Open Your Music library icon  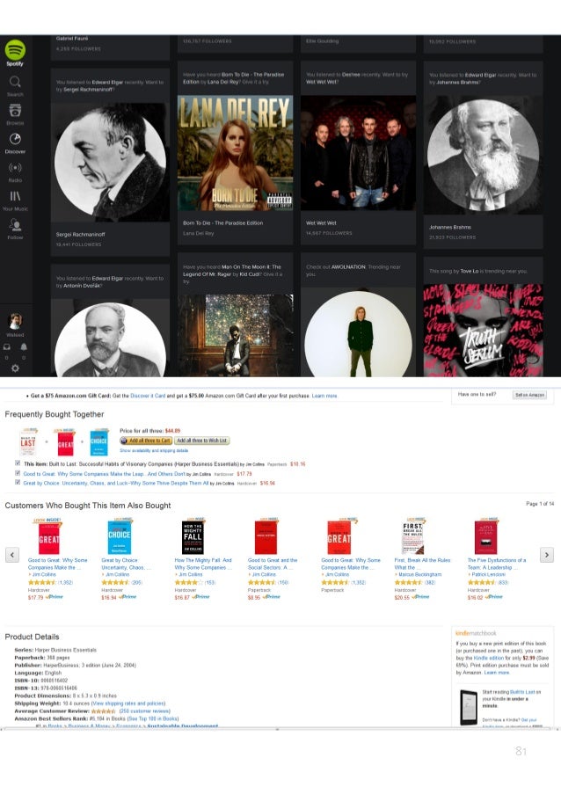click(x=15, y=196)
